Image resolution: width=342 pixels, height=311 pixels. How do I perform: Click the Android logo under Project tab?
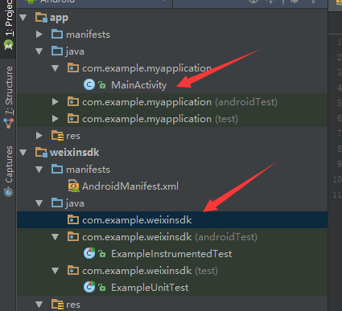point(8,45)
